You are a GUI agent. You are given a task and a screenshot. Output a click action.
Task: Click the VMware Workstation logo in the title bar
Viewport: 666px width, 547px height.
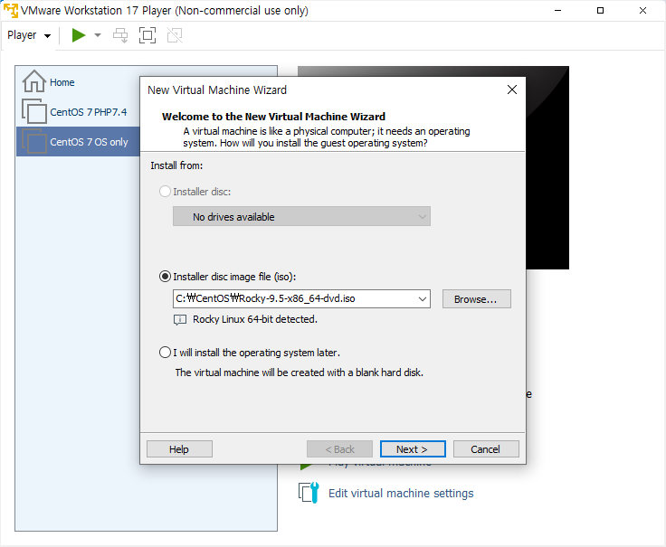(11, 10)
